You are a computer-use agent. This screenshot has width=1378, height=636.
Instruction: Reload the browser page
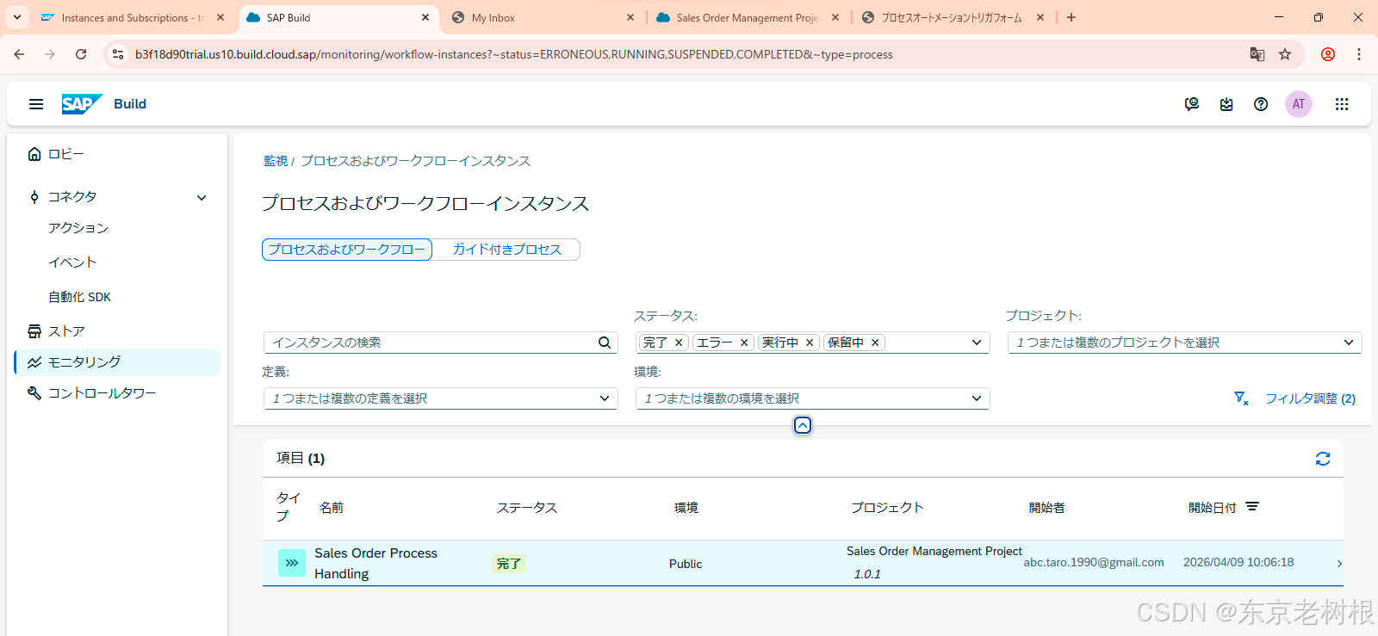tap(81, 54)
